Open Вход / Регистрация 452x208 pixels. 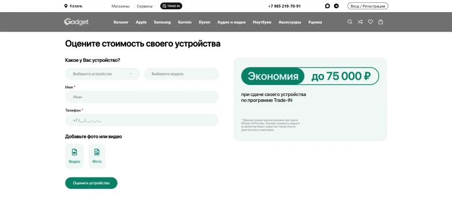tap(368, 6)
